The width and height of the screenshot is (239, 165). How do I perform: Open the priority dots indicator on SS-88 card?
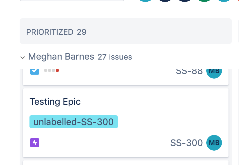(51, 70)
